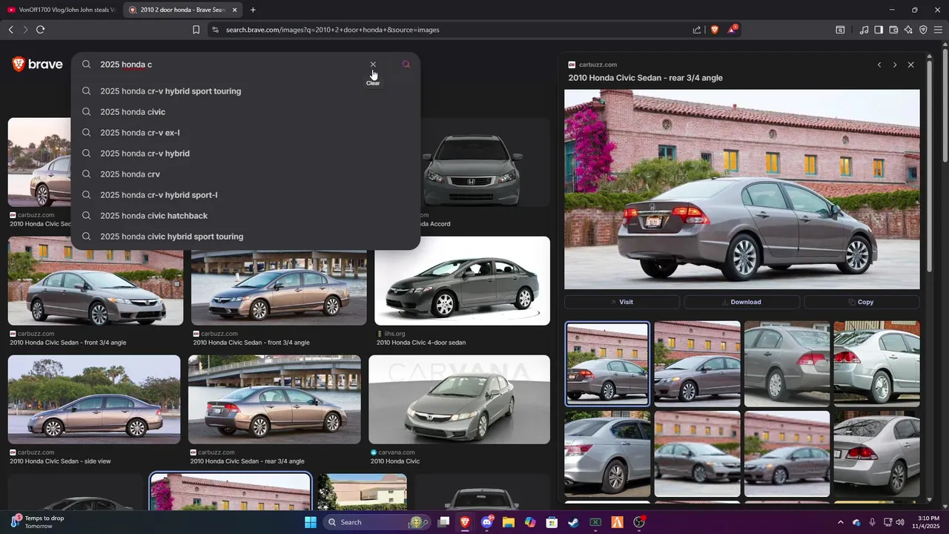Image resolution: width=949 pixels, height=534 pixels.
Task: Open the browser hamburger menu
Action: 938,30
